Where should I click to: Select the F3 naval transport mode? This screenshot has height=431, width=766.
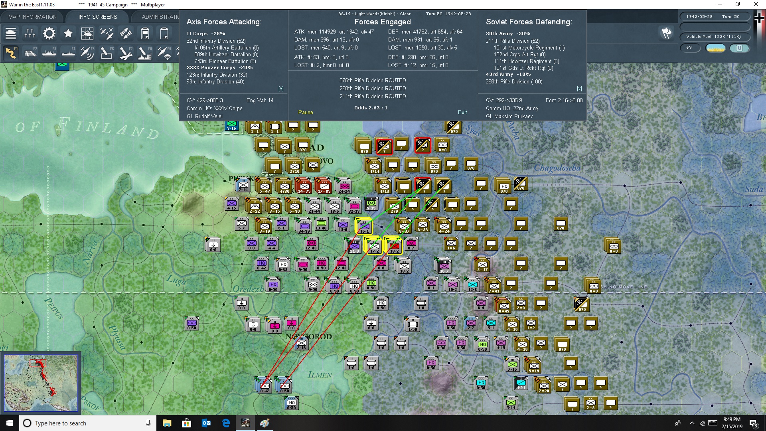point(49,53)
